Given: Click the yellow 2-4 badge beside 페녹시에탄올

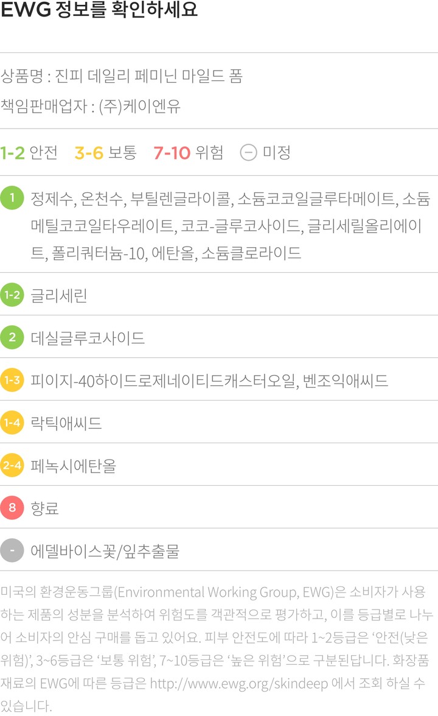Looking at the screenshot, I should tap(12, 466).
